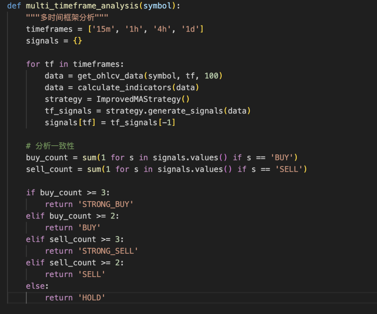Click the docstring 多时间框架分析
This screenshot has width=377, height=314.
[67, 17]
